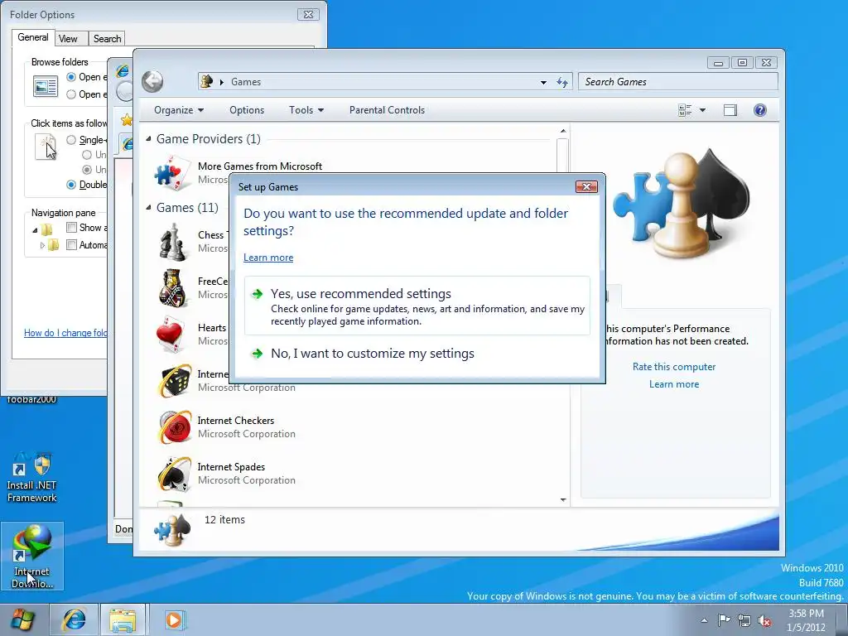Screen dimensions: 848x636
Task: Select first Open radio under Browse folders
Action: (x=71, y=77)
